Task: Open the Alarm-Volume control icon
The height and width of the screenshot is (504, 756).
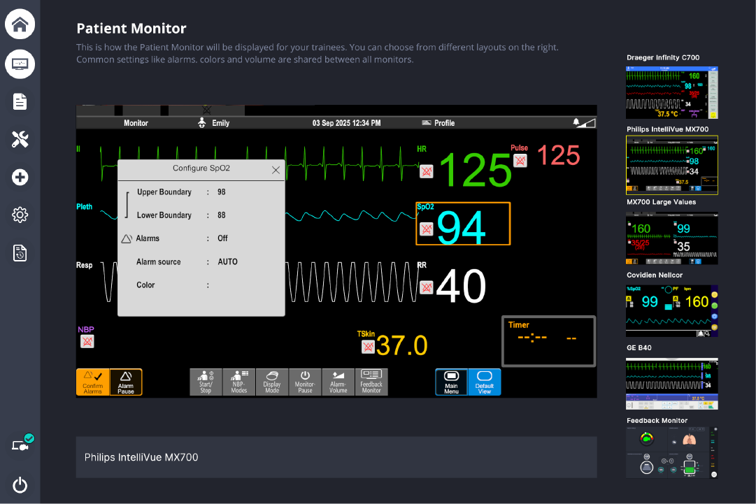Action: tap(338, 382)
